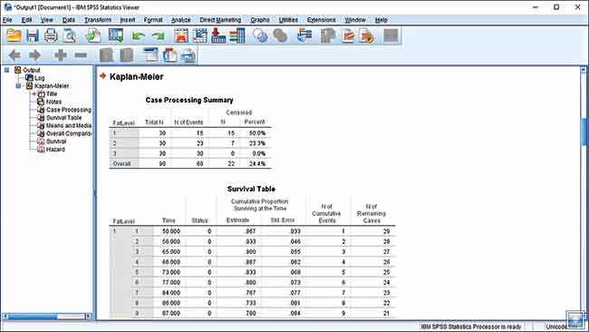Click the collapse minus outline icon
Image resolution: width=589 pixels, height=332 pixels.
coord(81,55)
